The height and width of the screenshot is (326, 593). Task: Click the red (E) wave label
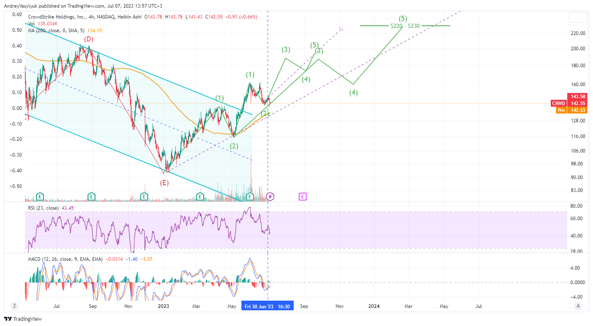click(x=164, y=183)
